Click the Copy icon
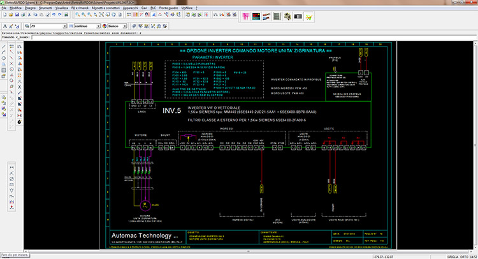The height and width of the screenshot is (259, 478). 35,15
